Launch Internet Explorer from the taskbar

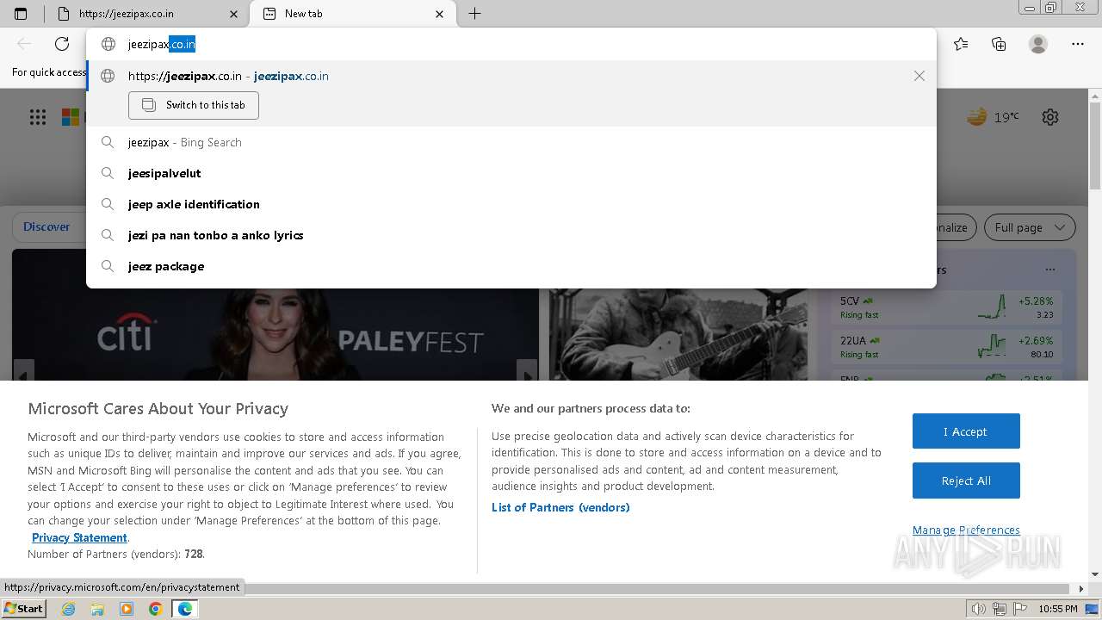coord(69,609)
